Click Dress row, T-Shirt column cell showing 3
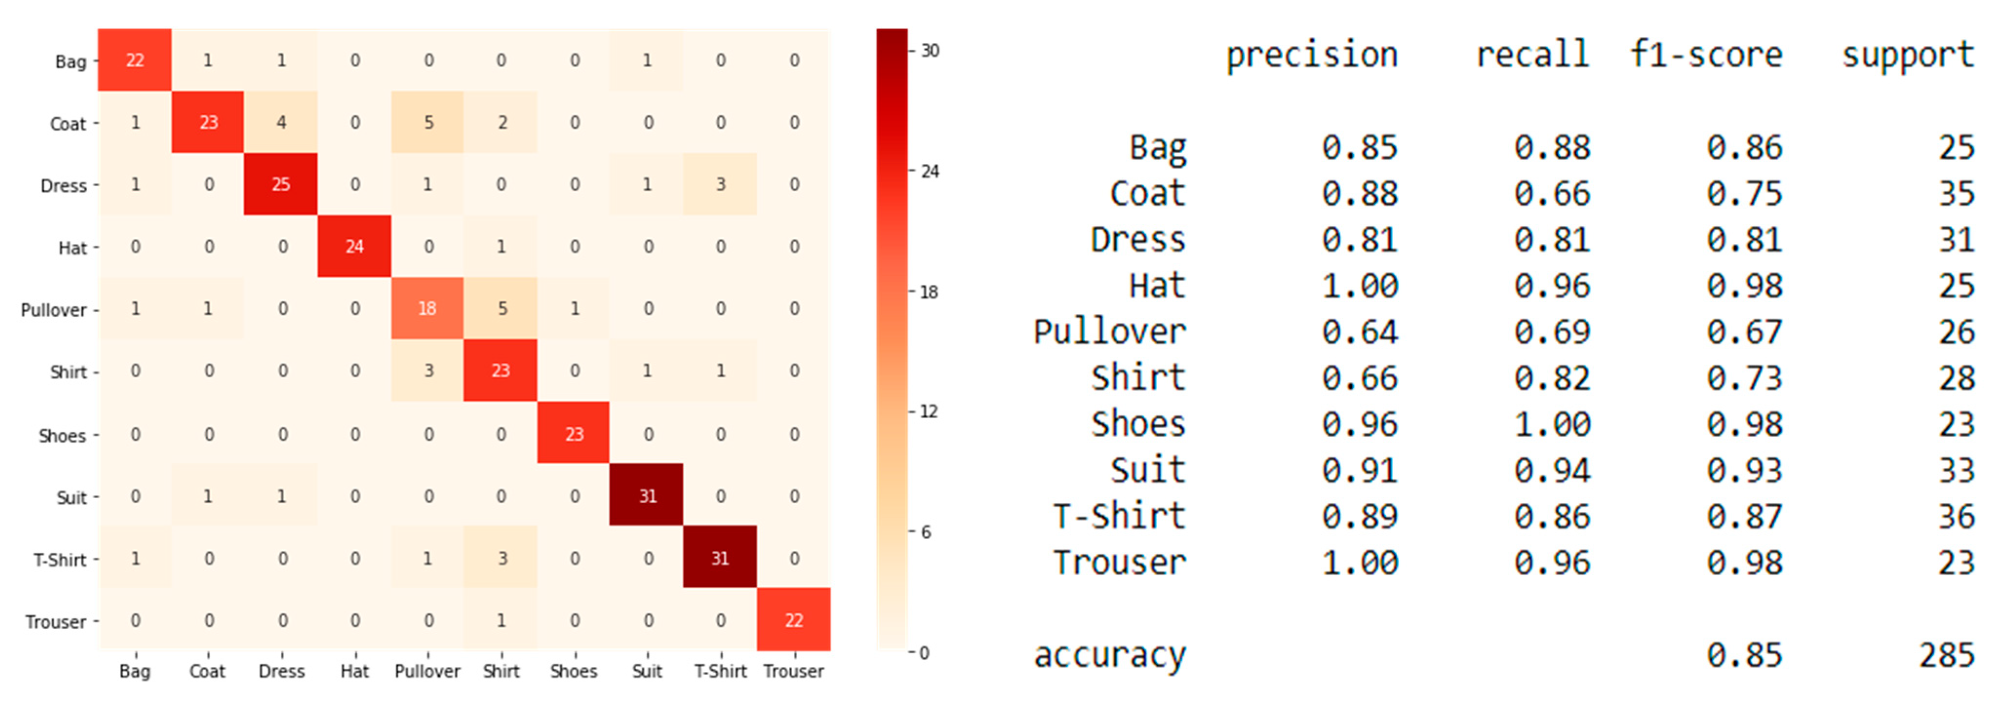Image resolution: width=1996 pixels, height=702 pixels. (x=720, y=184)
